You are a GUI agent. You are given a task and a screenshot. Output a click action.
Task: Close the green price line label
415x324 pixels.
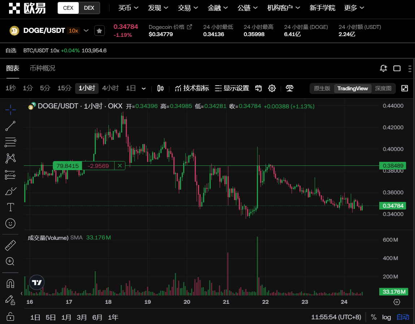pyautogui.click(x=120, y=166)
